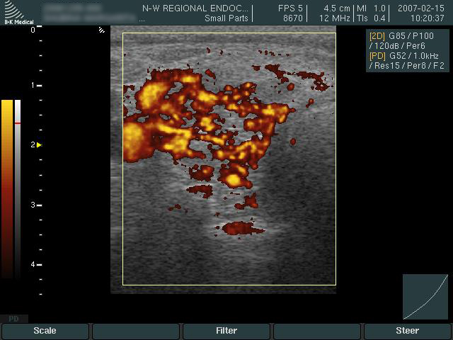
Task: Click the 2007-02-15 date
Action: tap(421, 8)
